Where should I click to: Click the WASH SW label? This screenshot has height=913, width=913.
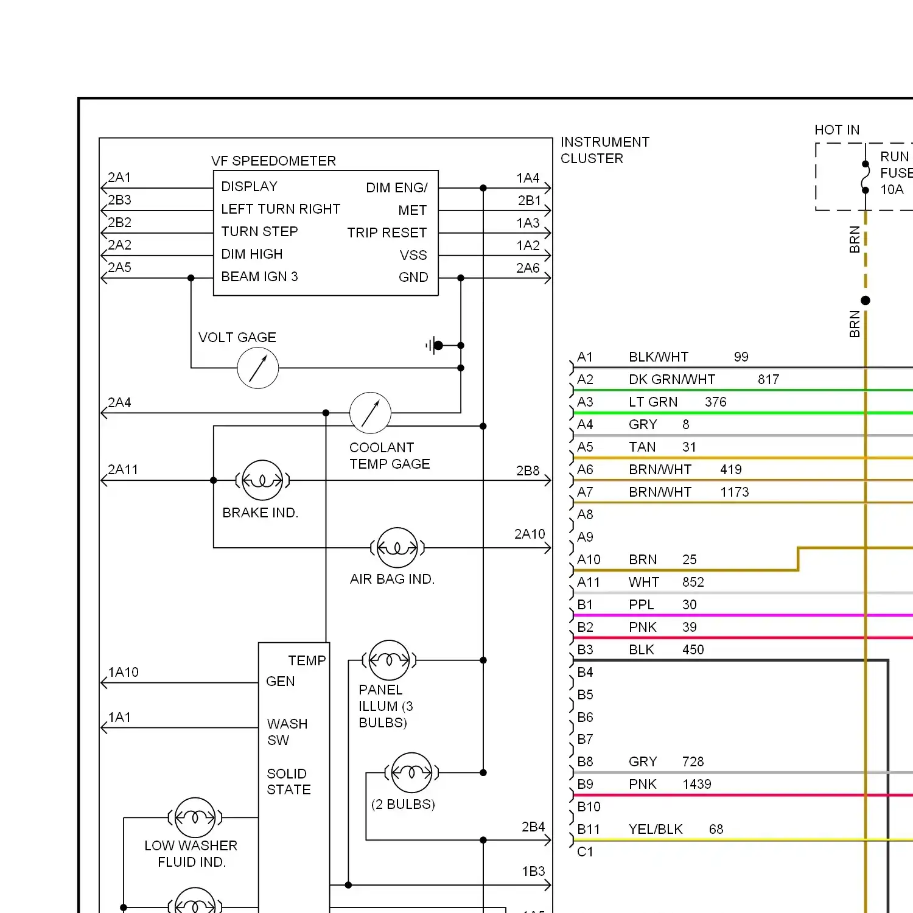coord(287,732)
